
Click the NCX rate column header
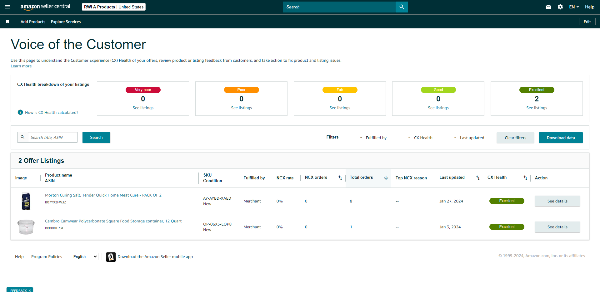pyautogui.click(x=285, y=178)
